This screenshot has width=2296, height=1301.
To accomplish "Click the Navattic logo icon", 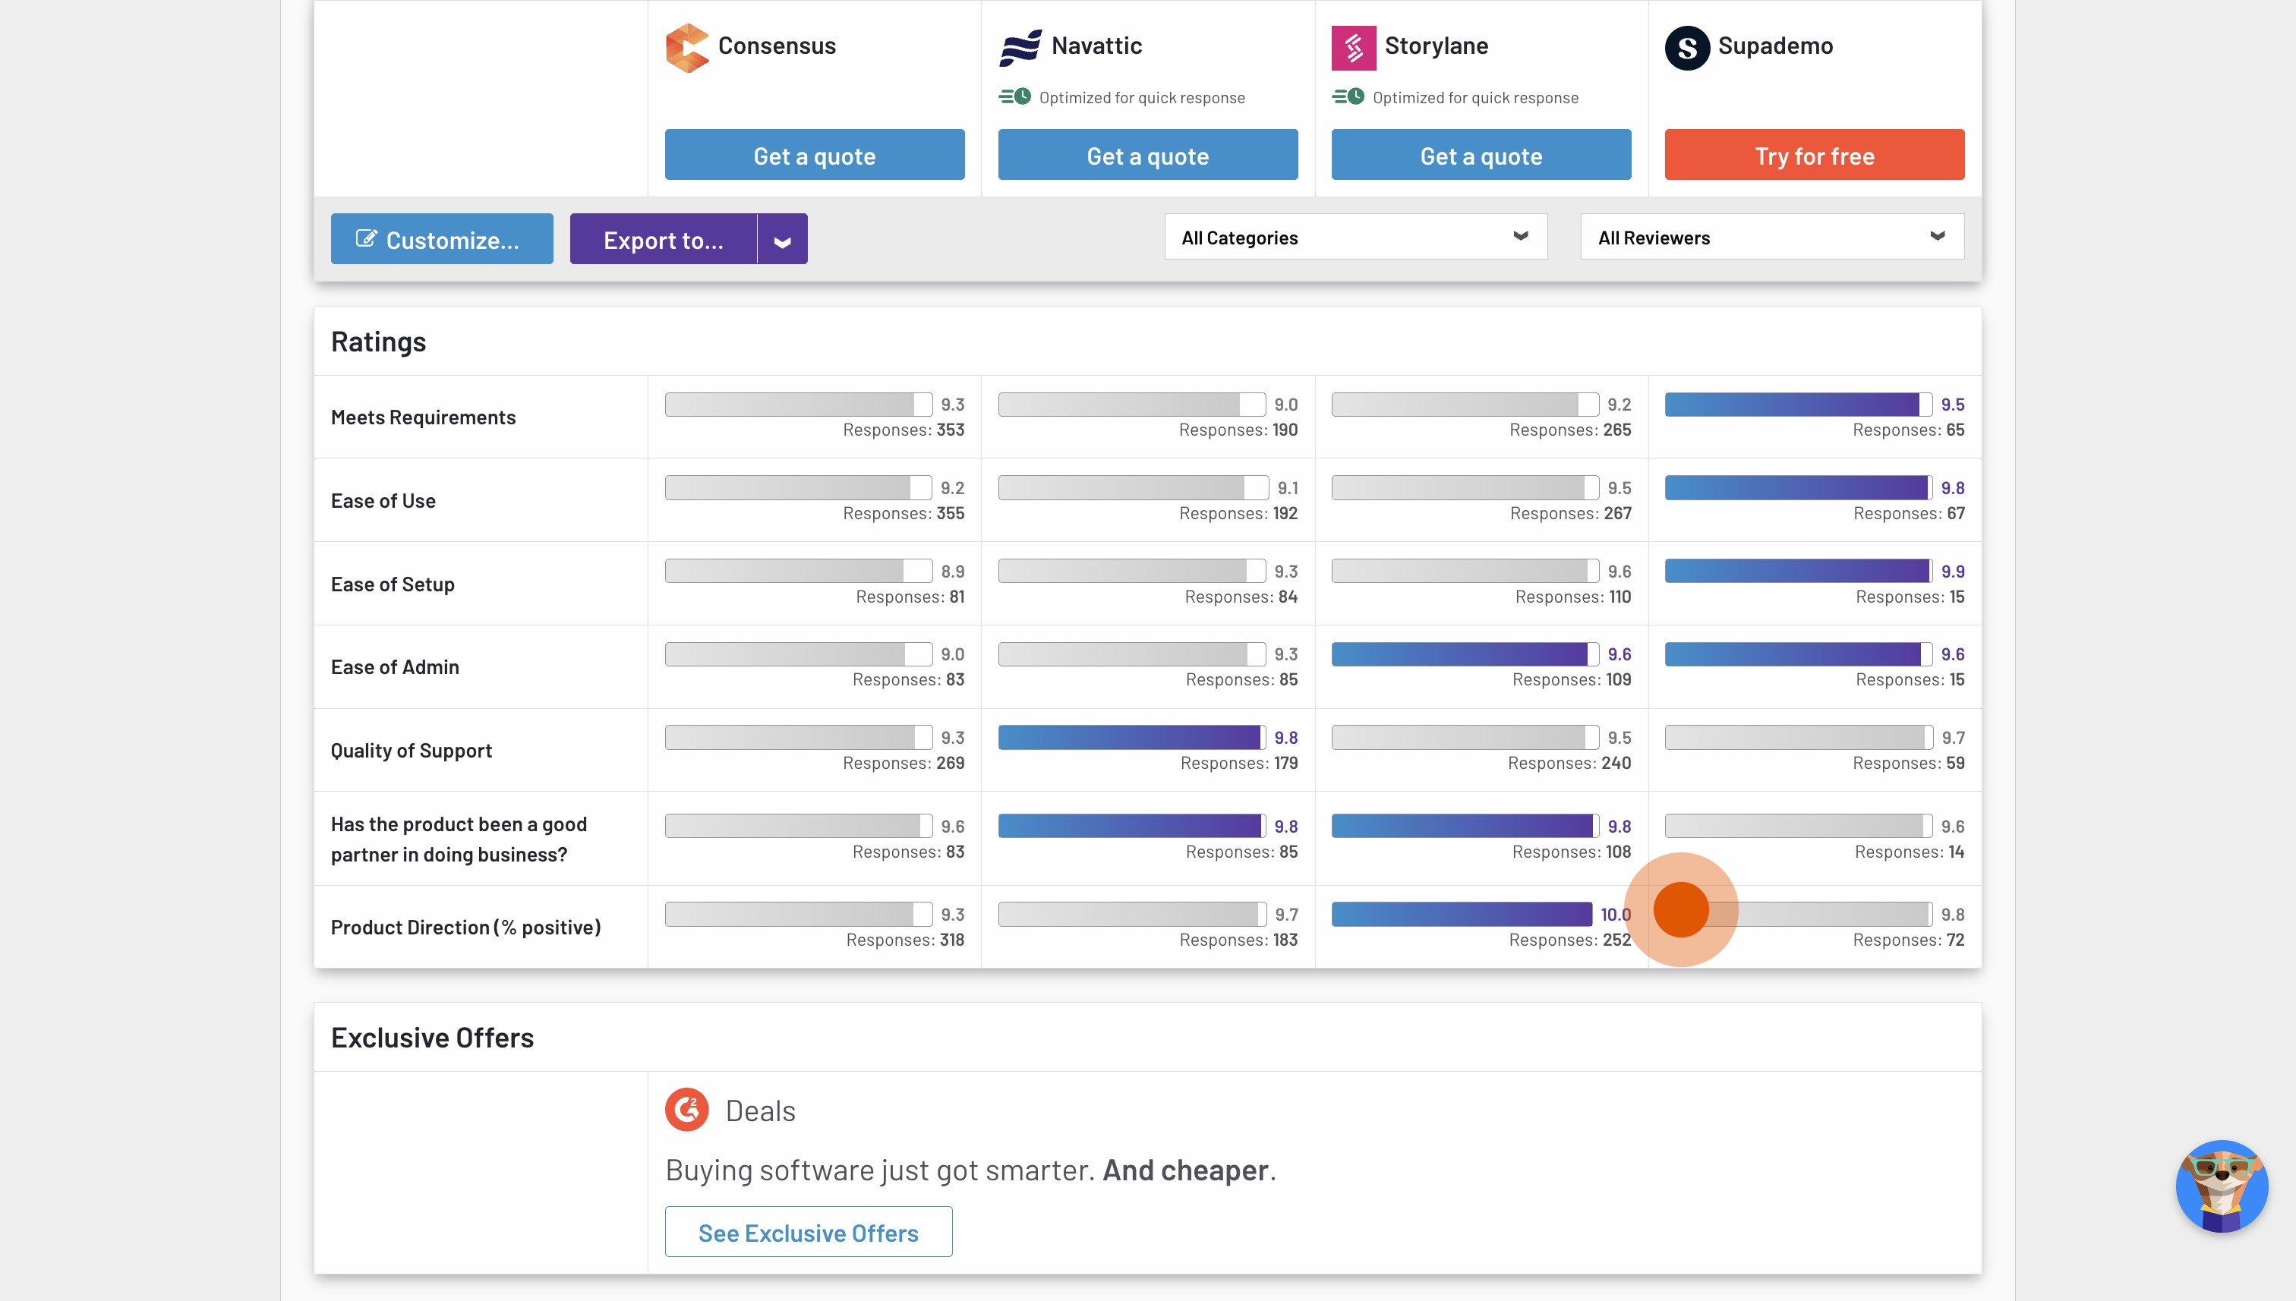I will (x=1020, y=47).
